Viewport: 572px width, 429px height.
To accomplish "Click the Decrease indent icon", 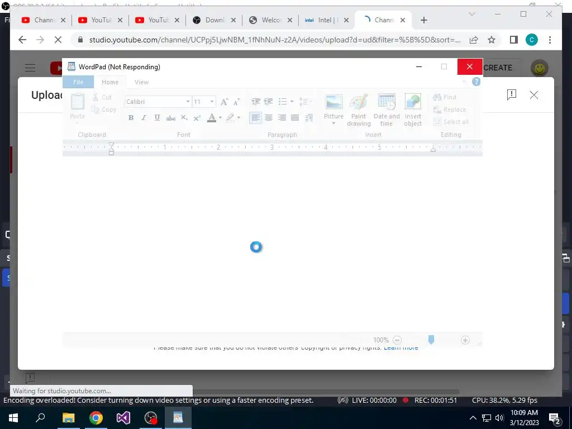I will click(256, 102).
